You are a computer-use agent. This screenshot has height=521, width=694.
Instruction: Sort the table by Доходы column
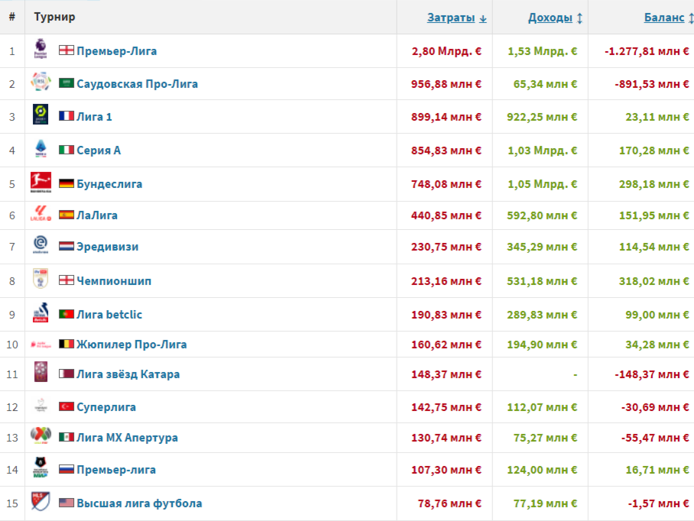(556, 18)
